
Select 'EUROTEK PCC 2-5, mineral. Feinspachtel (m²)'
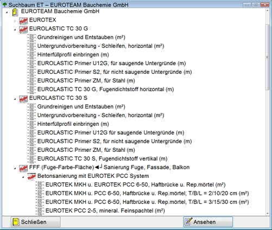(105, 210)
